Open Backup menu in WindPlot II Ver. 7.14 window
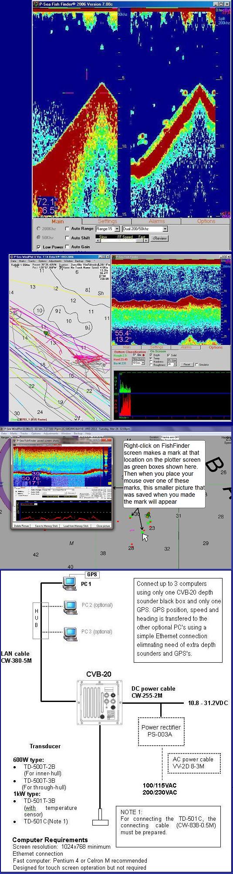 coord(79,261)
